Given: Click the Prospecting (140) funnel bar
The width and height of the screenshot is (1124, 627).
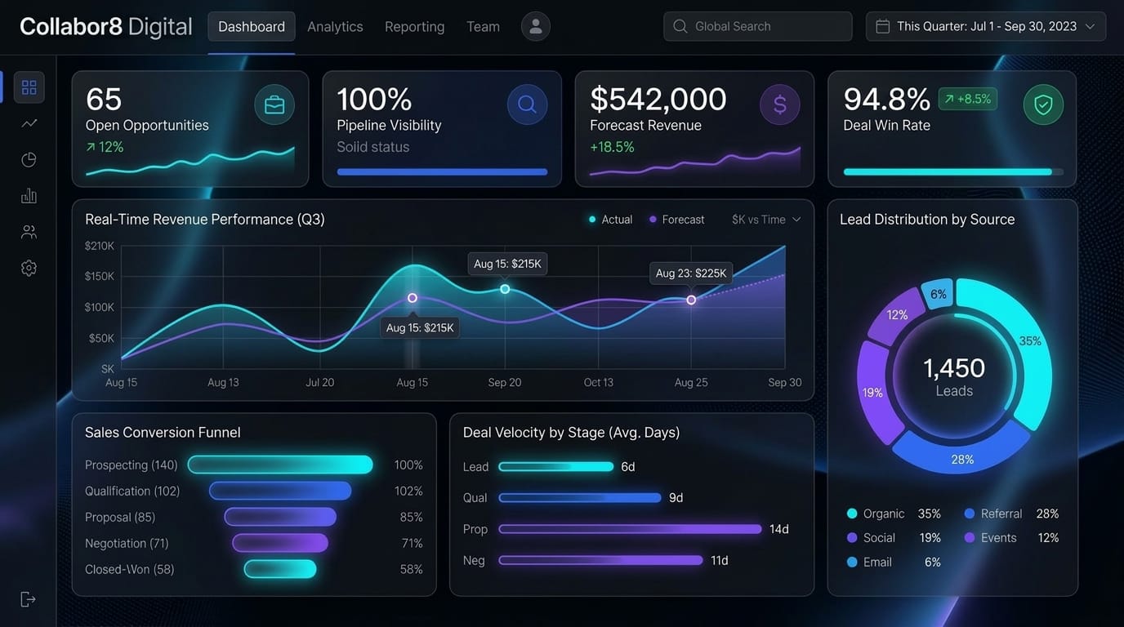Looking at the screenshot, I should tap(280, 465).
